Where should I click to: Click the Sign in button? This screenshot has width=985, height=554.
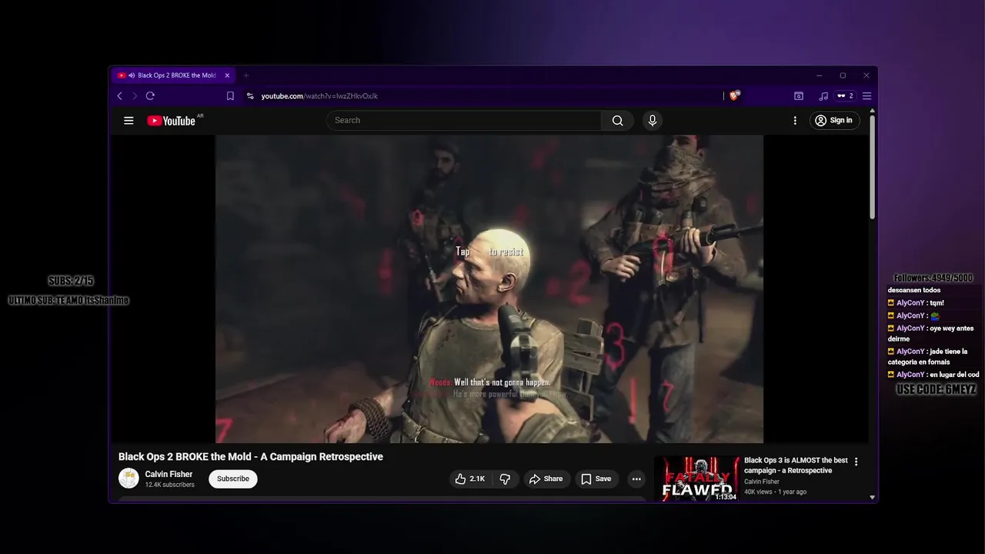(834, 120)
